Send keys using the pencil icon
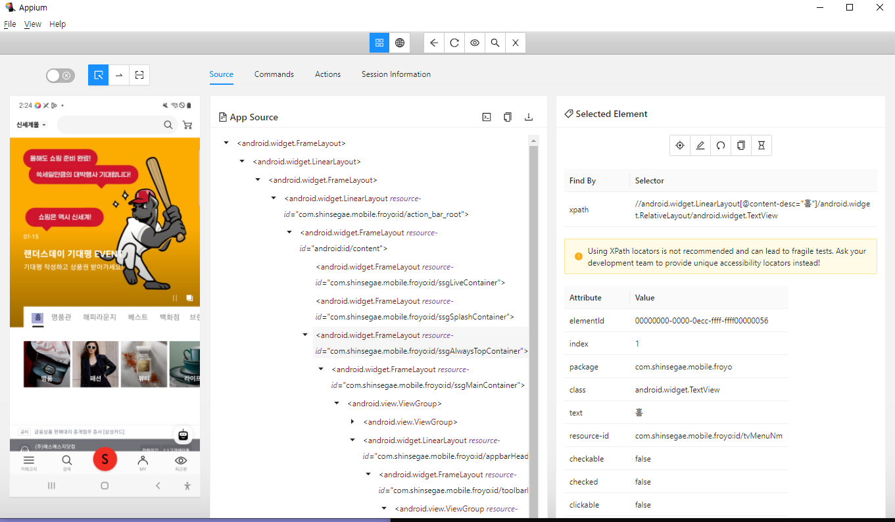Screen dimensions: 895x522 700,145
